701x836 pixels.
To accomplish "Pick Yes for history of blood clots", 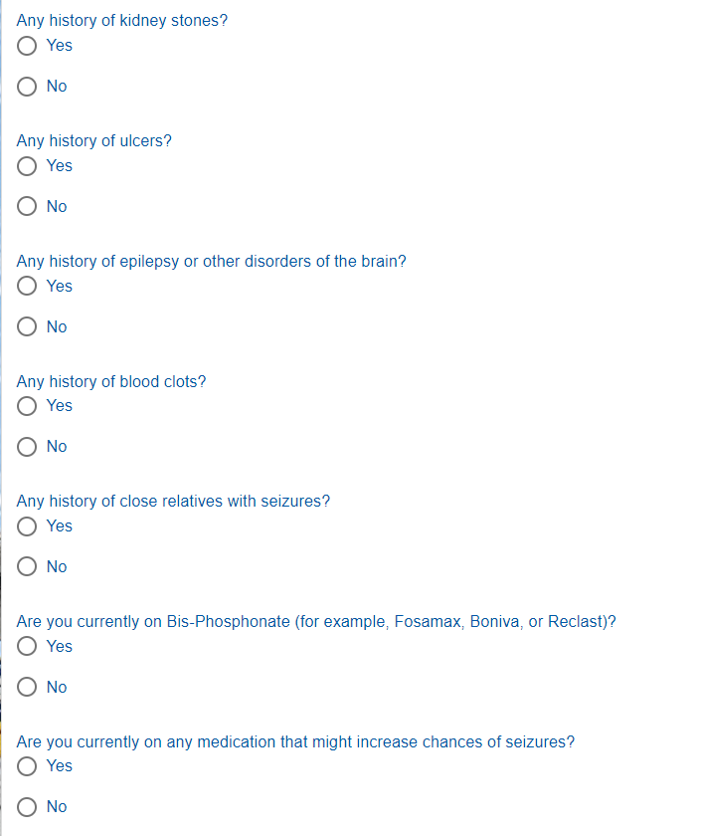I will [28, 406].
